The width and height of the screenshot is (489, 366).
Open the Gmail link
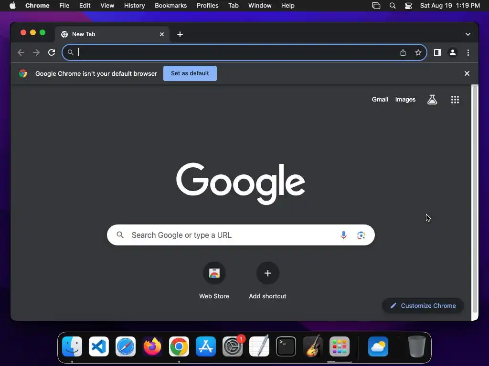[x=380, y=100]
